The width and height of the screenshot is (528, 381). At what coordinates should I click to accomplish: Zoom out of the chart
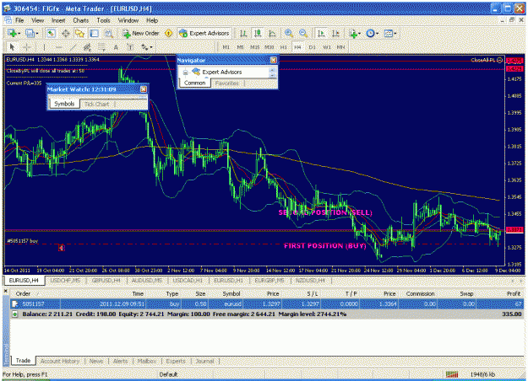pyautogui.click(x=303, y=33)
